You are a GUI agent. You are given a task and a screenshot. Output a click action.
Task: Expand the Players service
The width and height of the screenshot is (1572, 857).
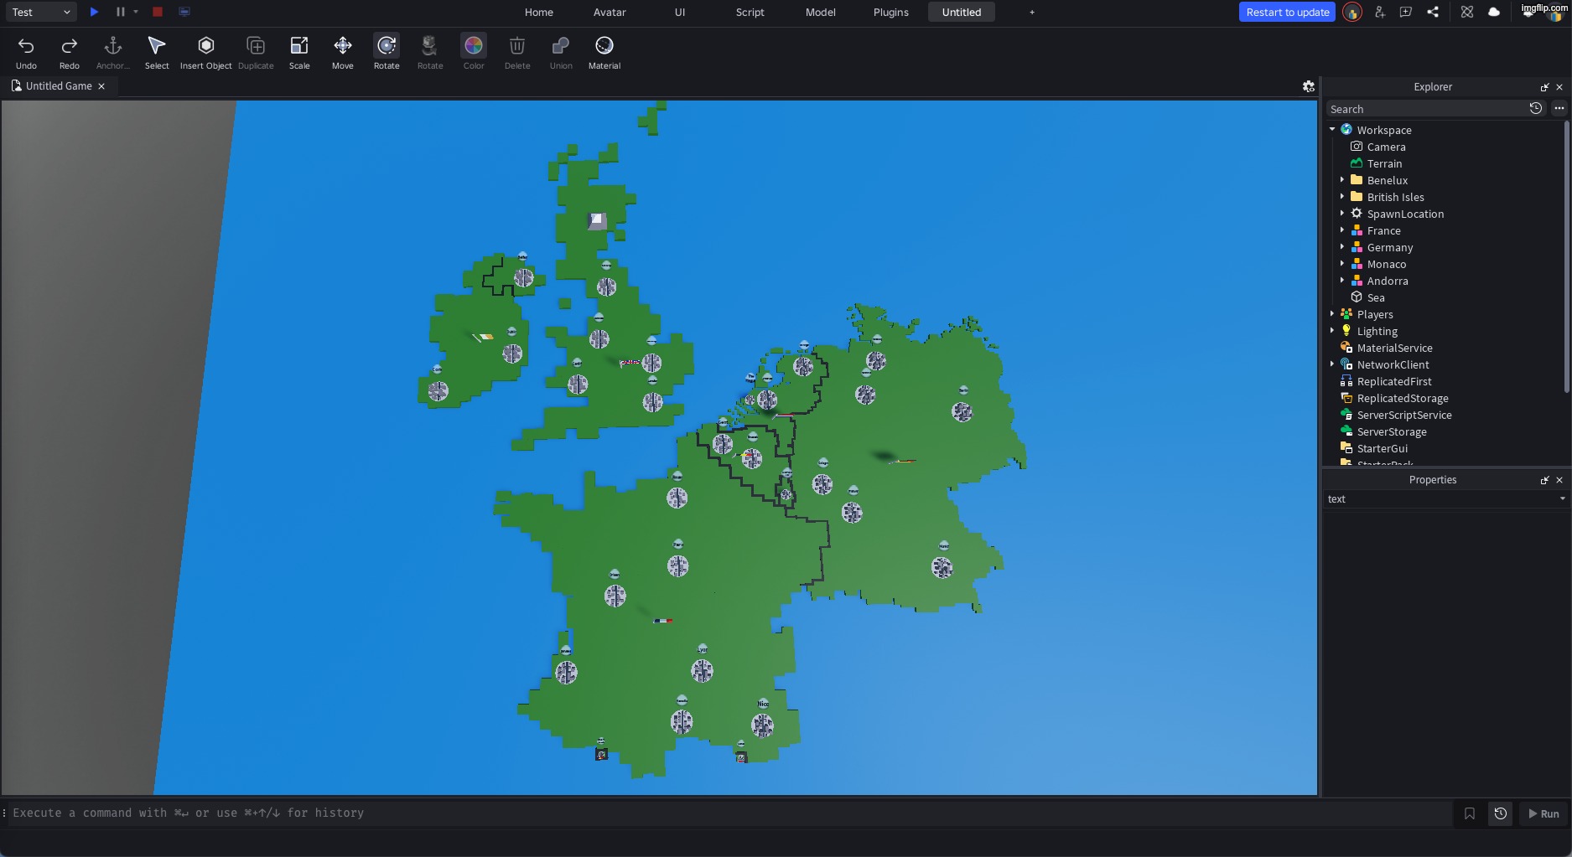1332,314
